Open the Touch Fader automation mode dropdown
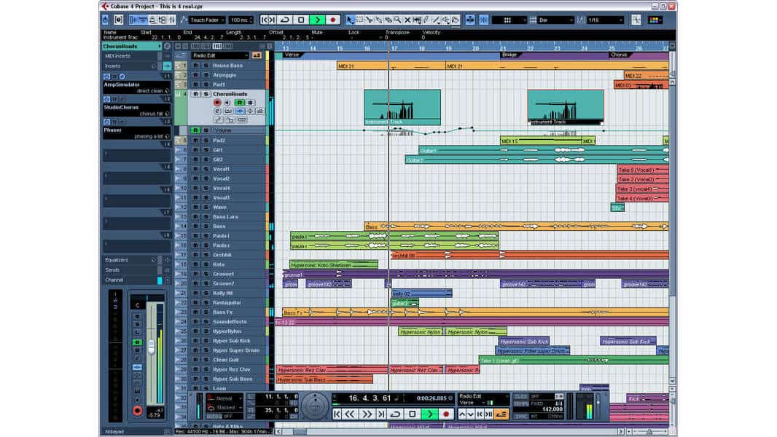This screenshot has width=777, height=437. [x=206, y=20]
